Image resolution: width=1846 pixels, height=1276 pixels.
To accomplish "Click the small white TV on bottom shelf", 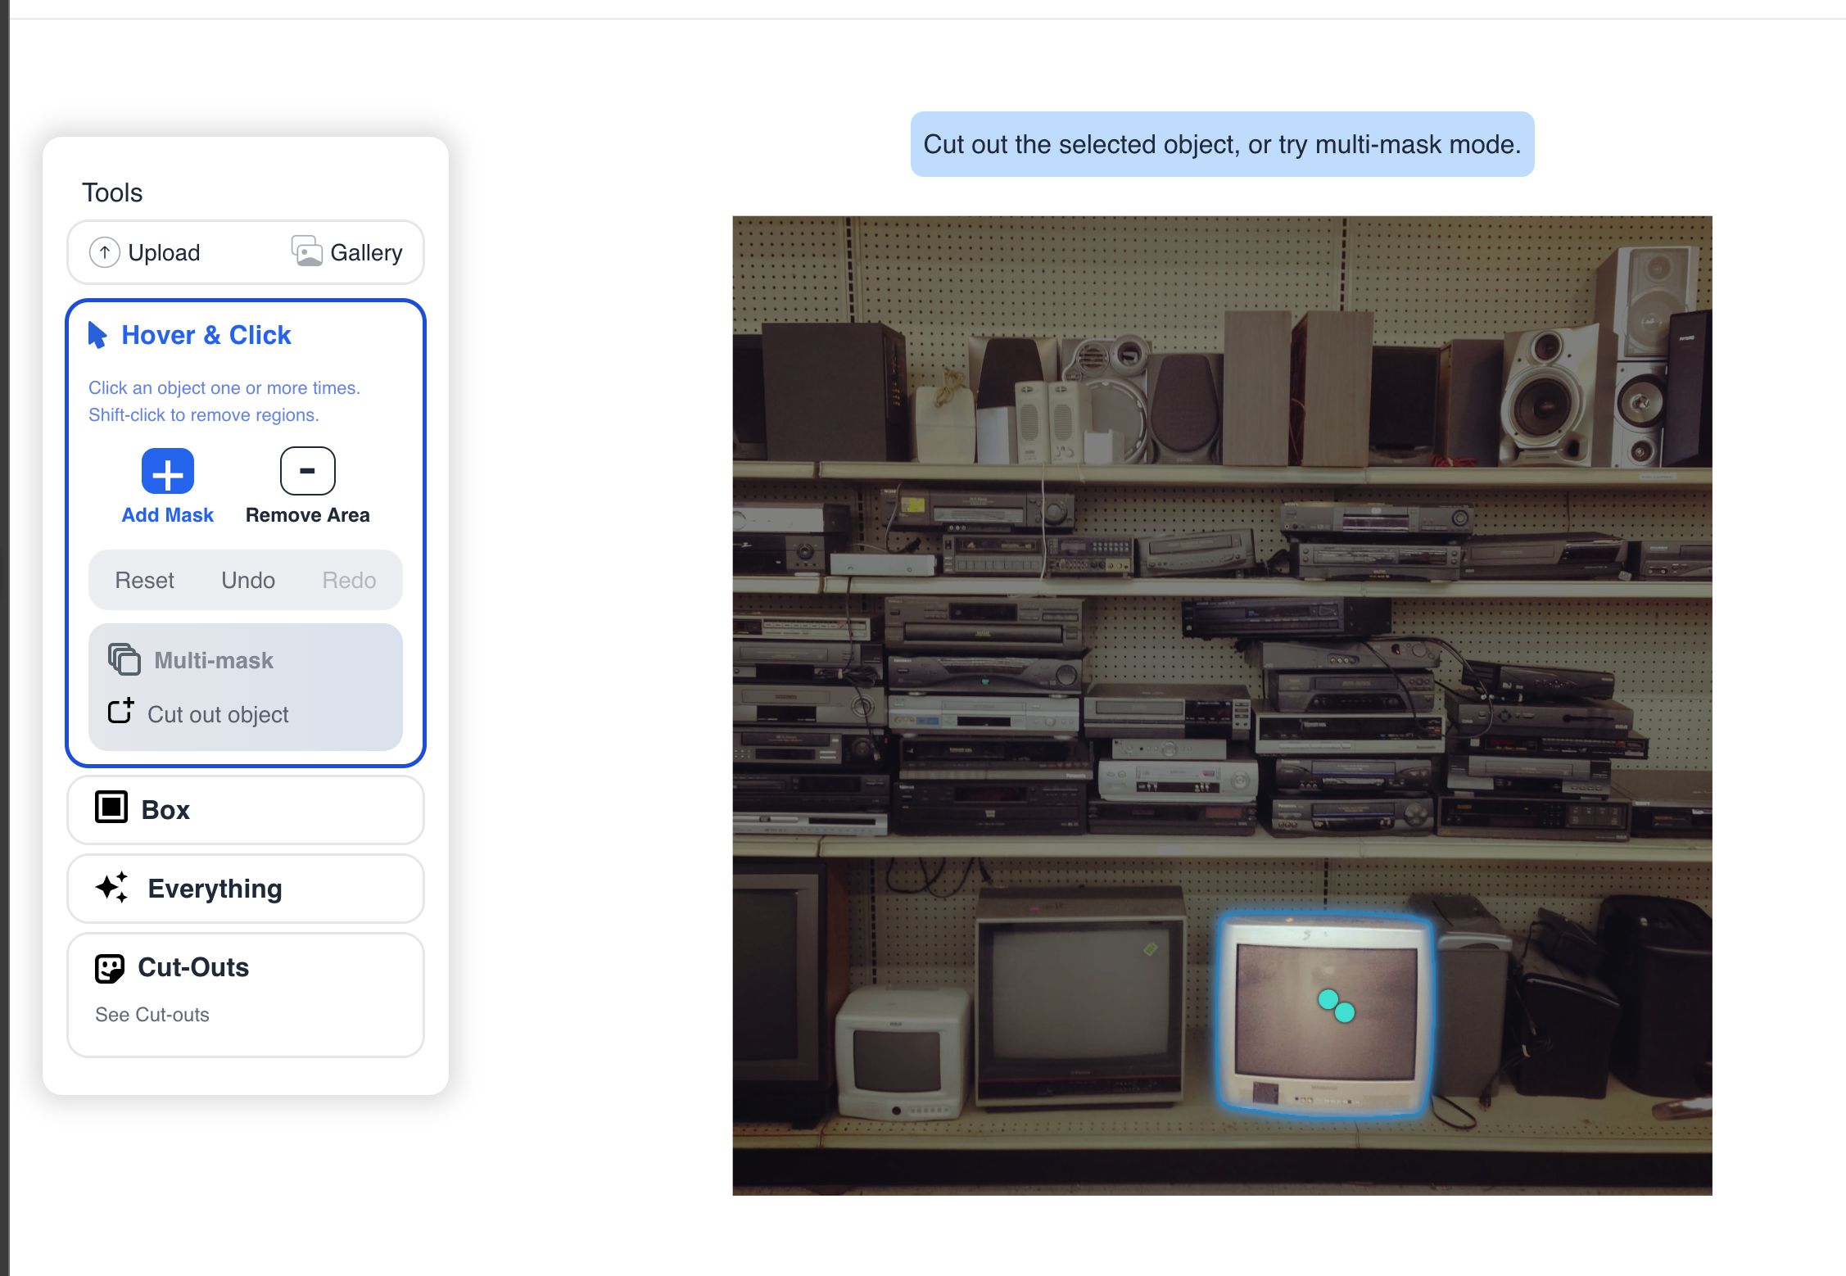I will pyautogui.click(x=903, y=1053).
